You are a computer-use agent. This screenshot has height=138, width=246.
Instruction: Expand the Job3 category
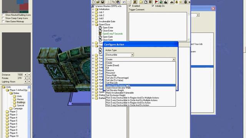(x=93, y=18)
